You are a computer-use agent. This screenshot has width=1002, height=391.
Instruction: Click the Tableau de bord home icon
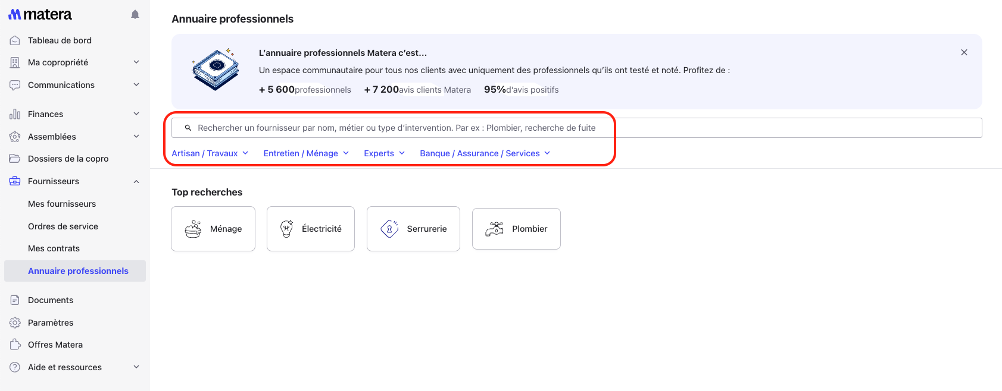coord(15,40)
